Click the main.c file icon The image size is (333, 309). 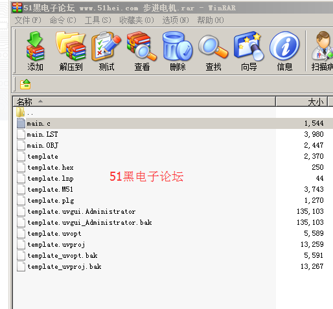tap(21, 123)
